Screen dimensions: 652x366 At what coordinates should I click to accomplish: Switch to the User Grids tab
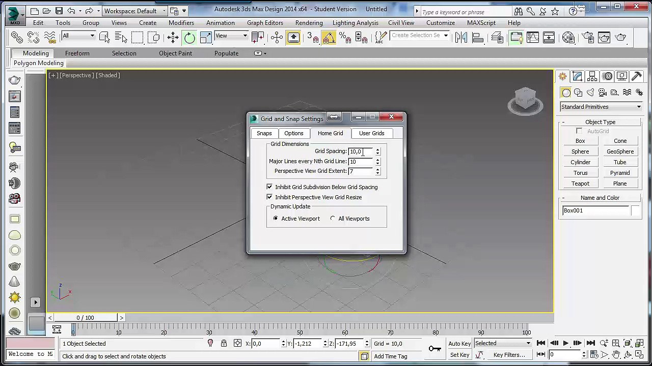click(372, 133)
